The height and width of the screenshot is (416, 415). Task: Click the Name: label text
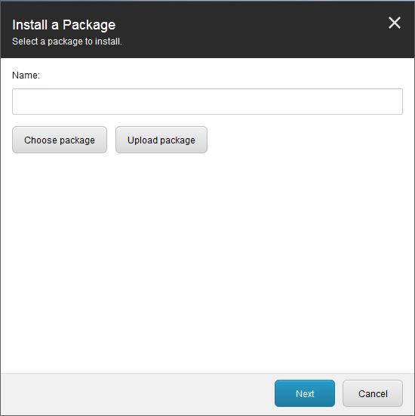(x=26, y=75)
